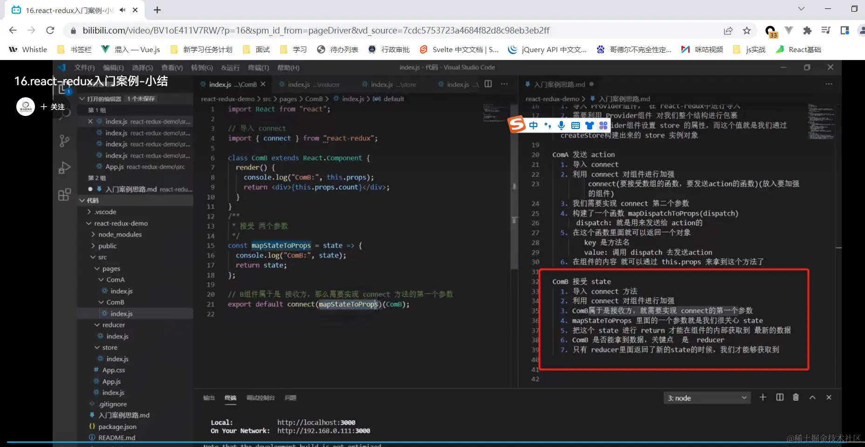Open the Whistle bookmark

[28, 49]
